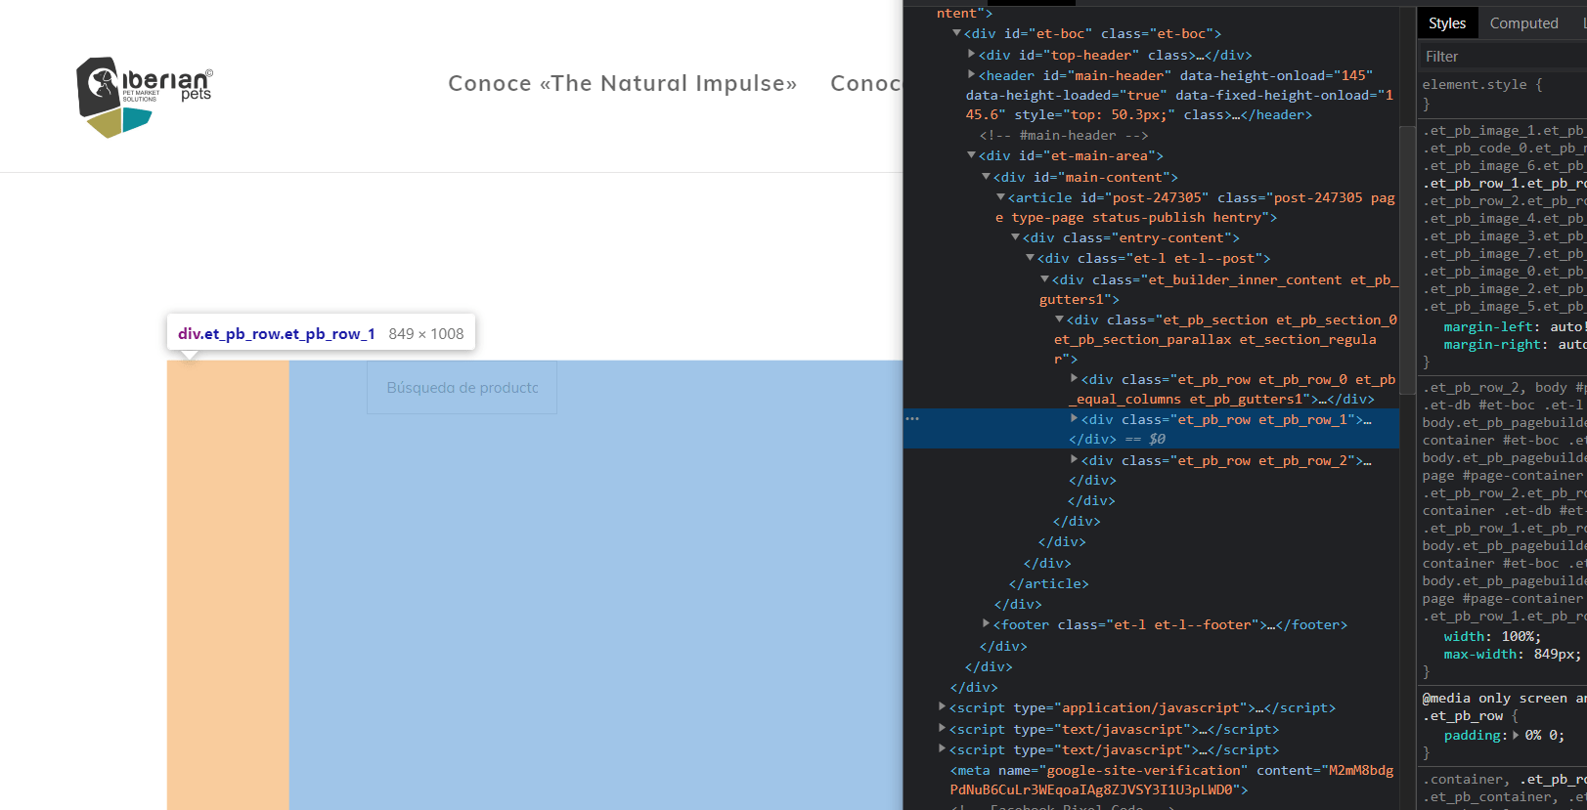The height and width of the screenshot is (810, 1587).
Task: Click the margin-left property in Styles
Action: click(x=1489, y=327)
